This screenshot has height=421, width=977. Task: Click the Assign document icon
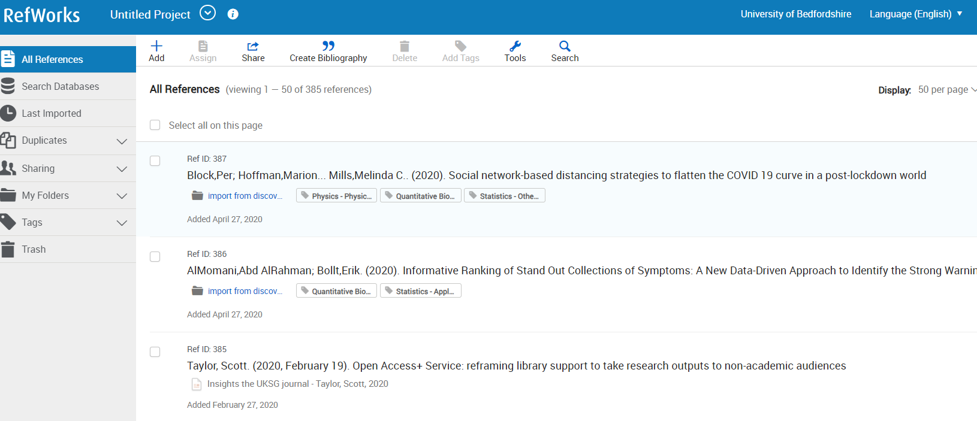203,46
